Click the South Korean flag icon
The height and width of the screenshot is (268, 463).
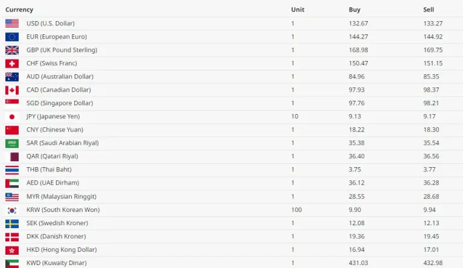pos(12,210)
